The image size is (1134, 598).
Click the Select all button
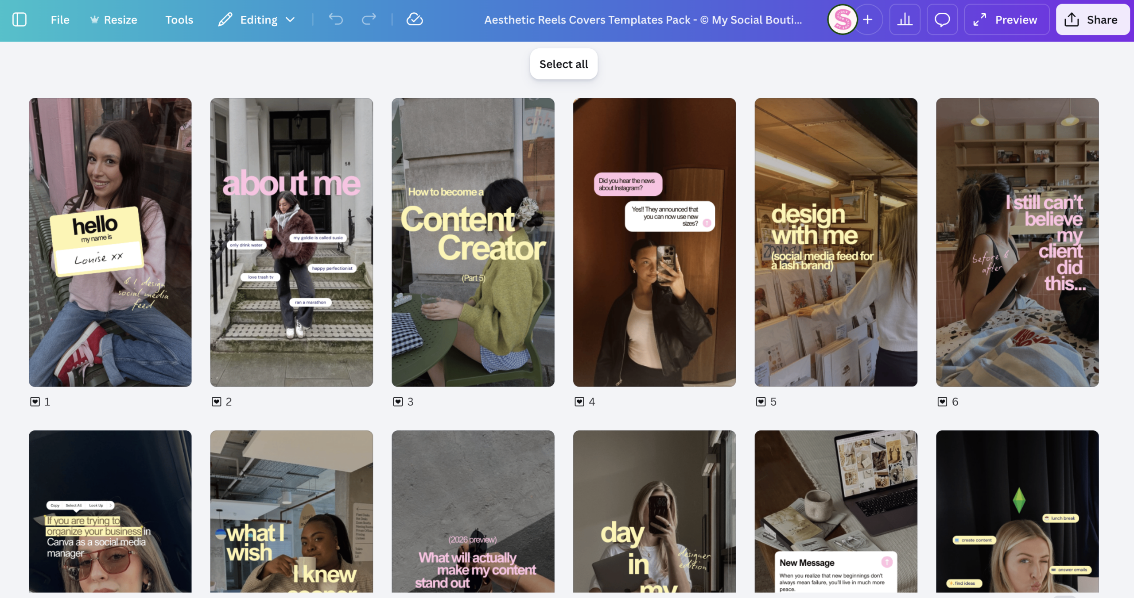(x=563, y=64)
